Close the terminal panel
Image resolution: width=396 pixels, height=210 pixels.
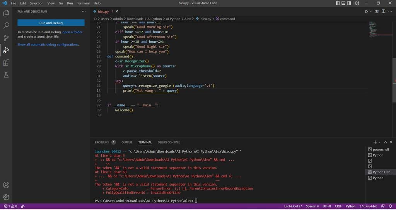click(x=391, y=142)
